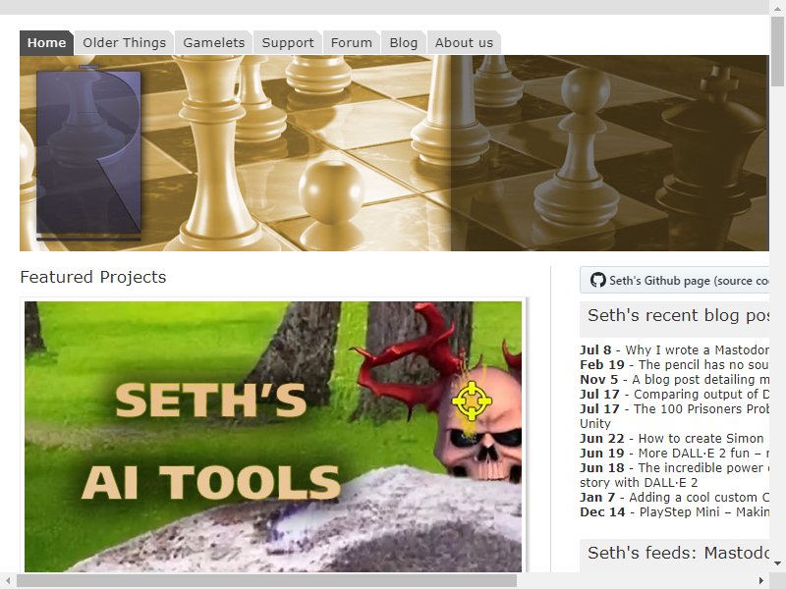The image size is (786, 589).
Task: Open the About us tab
Action: pyautogui.click(x=464, y=43)
